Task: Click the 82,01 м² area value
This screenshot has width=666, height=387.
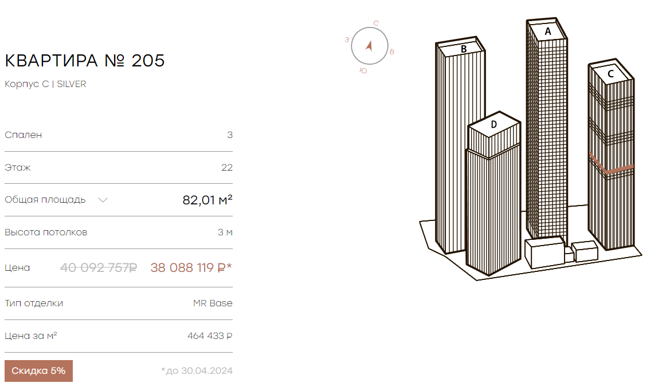Action: (x=207, y=200)
